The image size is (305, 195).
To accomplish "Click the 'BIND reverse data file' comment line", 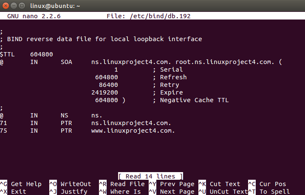I will pyautogui.click(x=101, y=39).
